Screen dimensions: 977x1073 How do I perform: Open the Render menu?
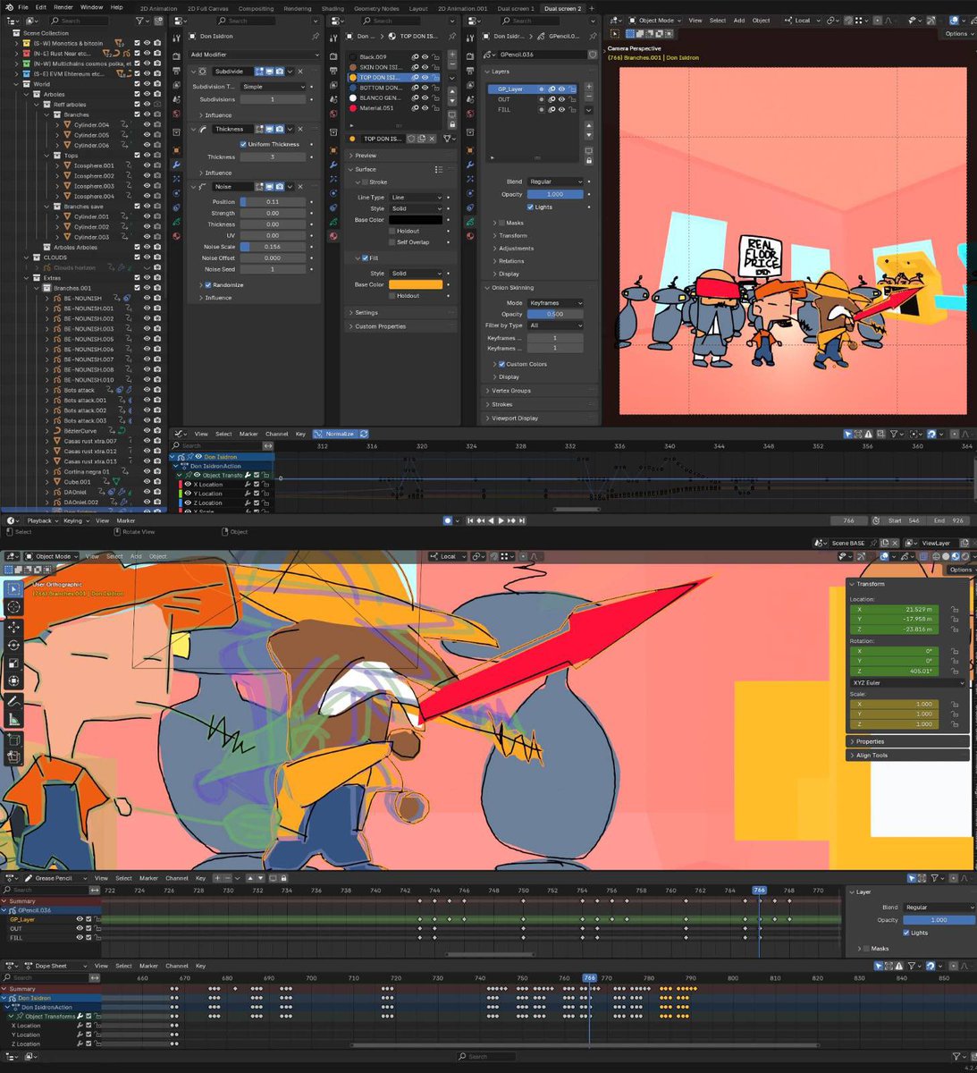pos(63,7)
